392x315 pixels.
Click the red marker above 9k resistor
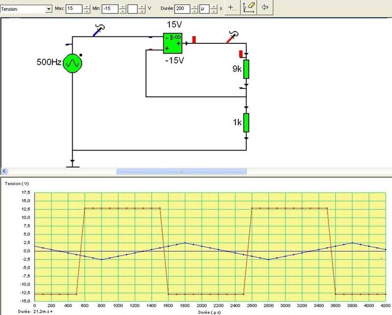241,54
